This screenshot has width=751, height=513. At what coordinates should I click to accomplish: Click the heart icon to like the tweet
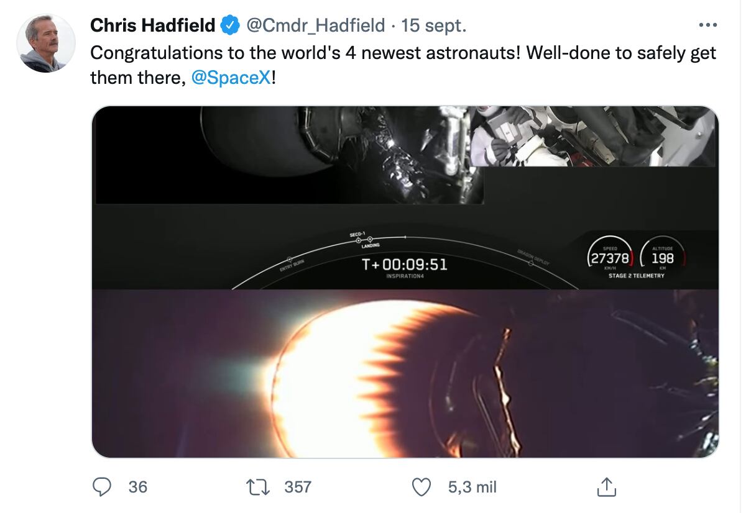pyautogui.click(x=420, y=488)
